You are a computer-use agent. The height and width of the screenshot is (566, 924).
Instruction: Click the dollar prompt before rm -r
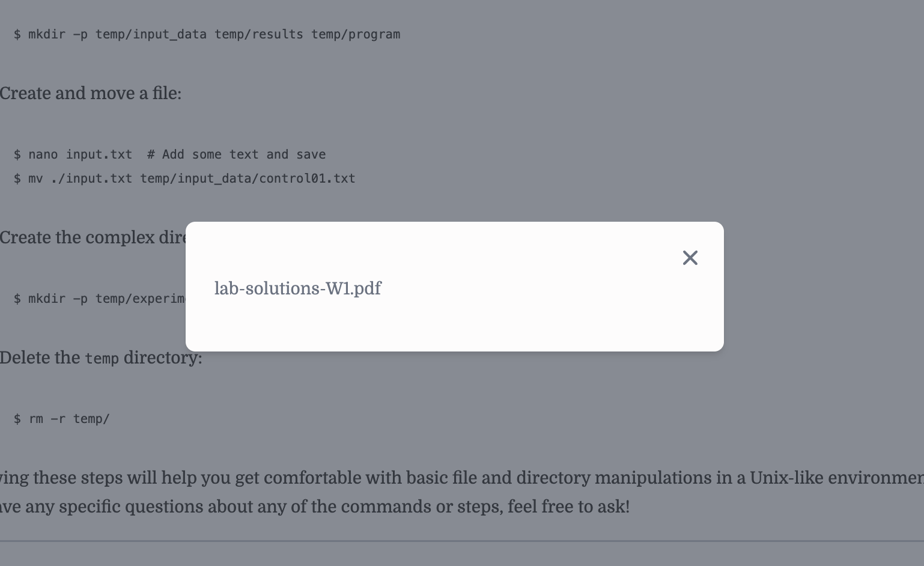(x=17, y=419)
